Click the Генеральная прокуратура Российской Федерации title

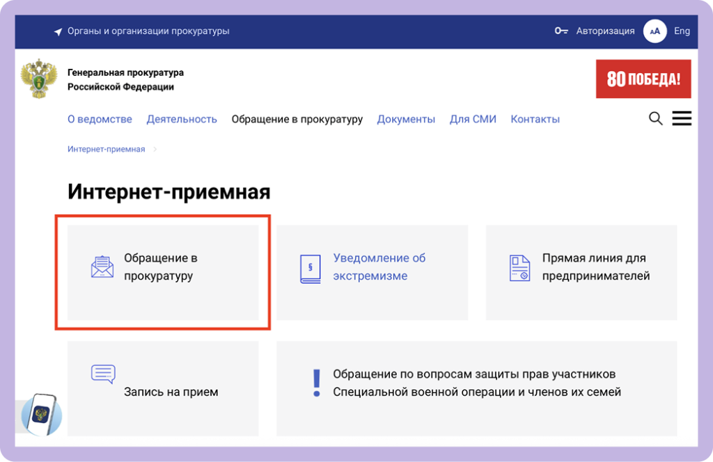click(125, 79)
